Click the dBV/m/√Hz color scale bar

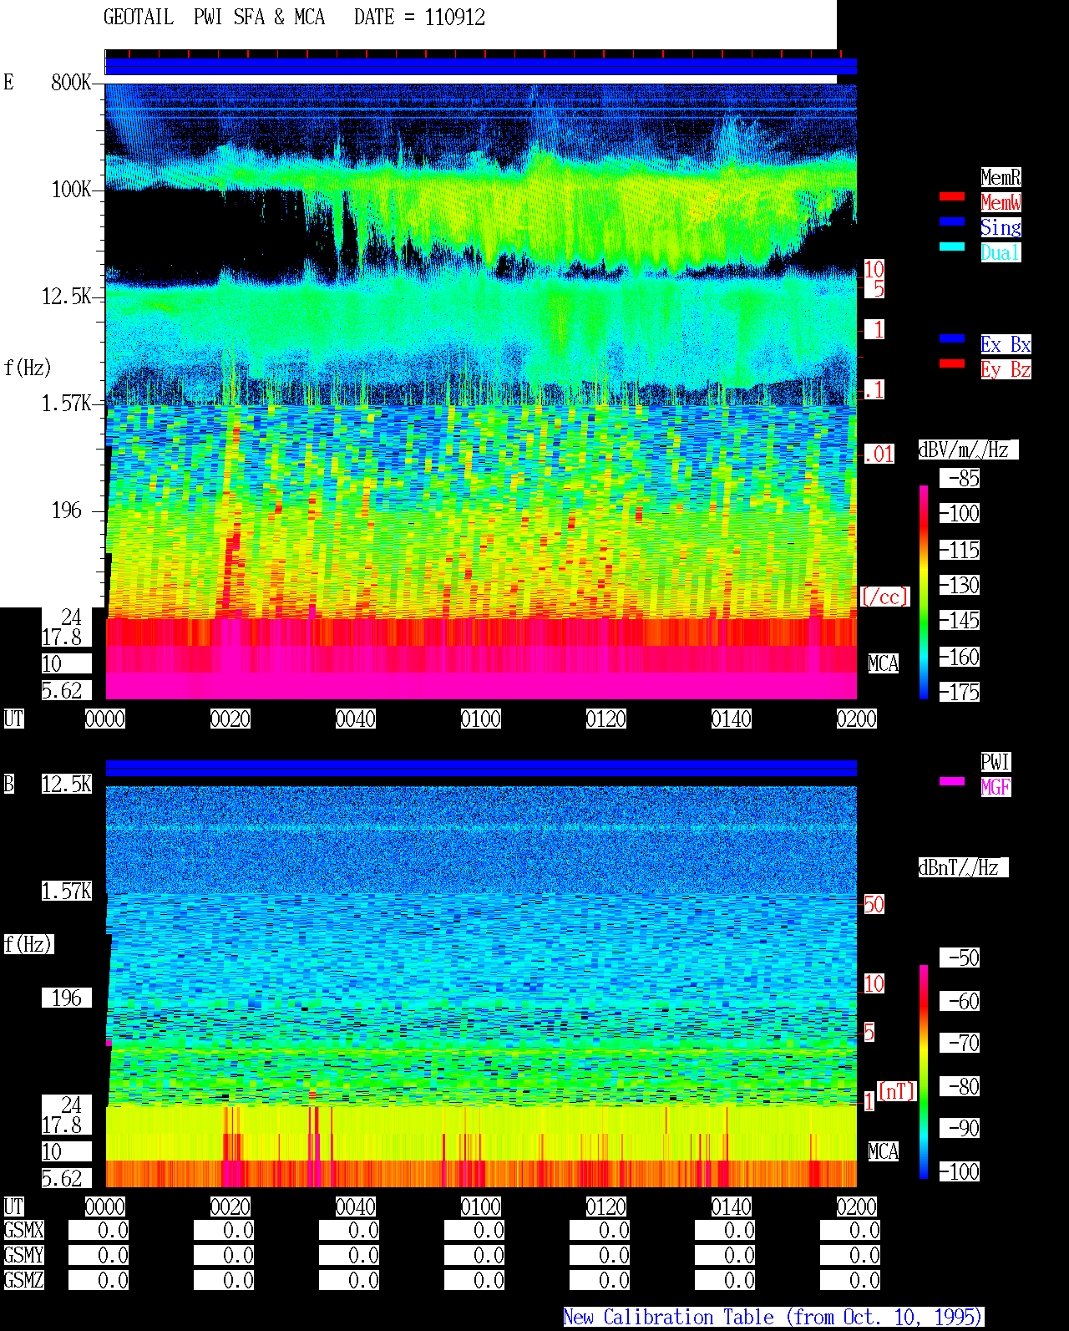click(924, 592)
